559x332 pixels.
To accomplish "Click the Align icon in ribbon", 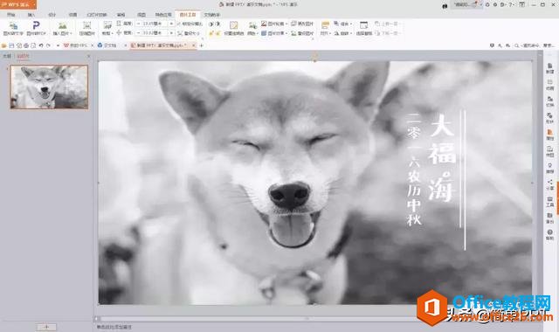I will [x=325, y=25].
